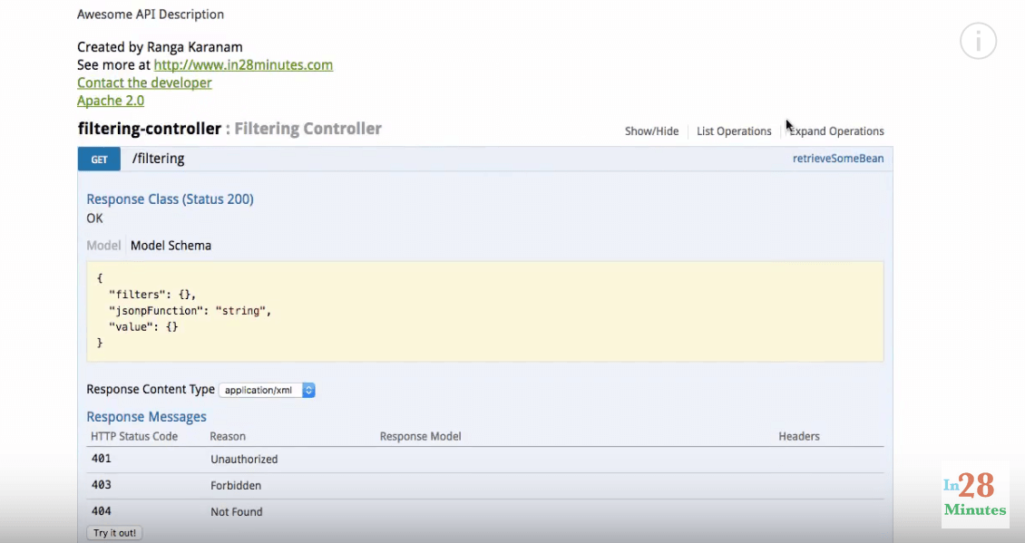Screen dimensions: 1025x543
Task: Click Contact the developer link
Action: (x=144, y=83)
